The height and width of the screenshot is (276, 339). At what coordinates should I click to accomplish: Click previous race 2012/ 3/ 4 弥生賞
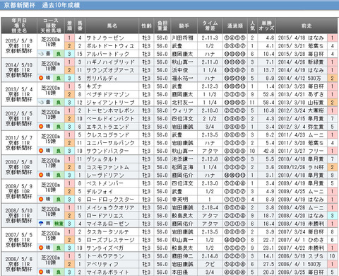pos(301,127)
